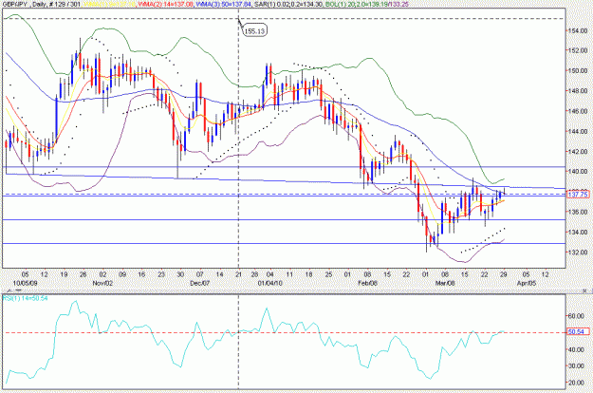This screenshot has height=393, width=593.
Task: Click the 142.00 price axis label
Action: coord(578,151)
